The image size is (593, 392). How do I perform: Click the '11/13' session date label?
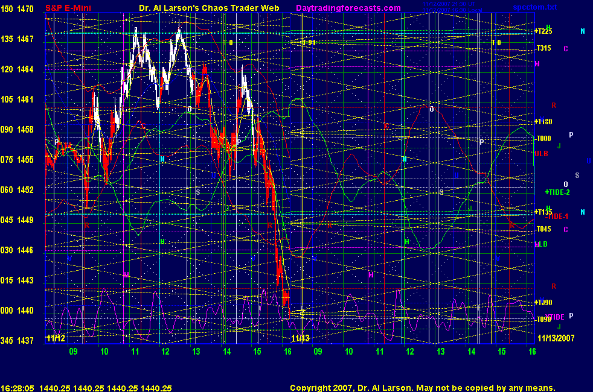pyautogui.click(x=301, y=338)
